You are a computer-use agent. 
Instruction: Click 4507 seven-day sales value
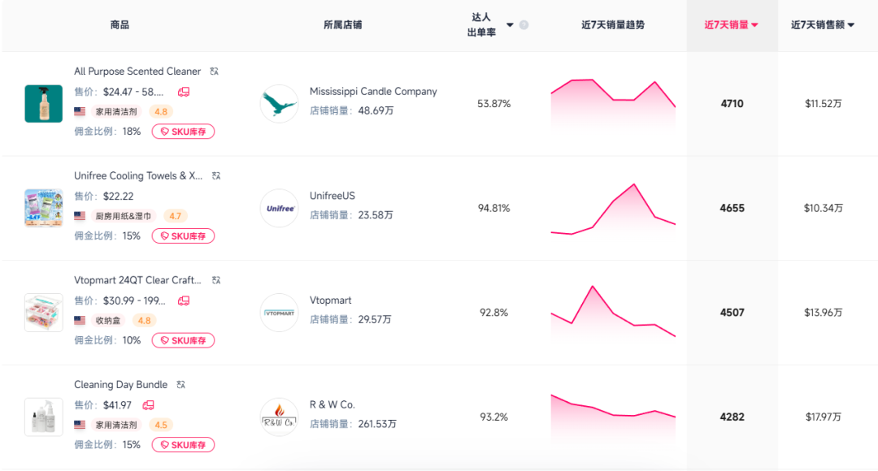click(732, 312)
